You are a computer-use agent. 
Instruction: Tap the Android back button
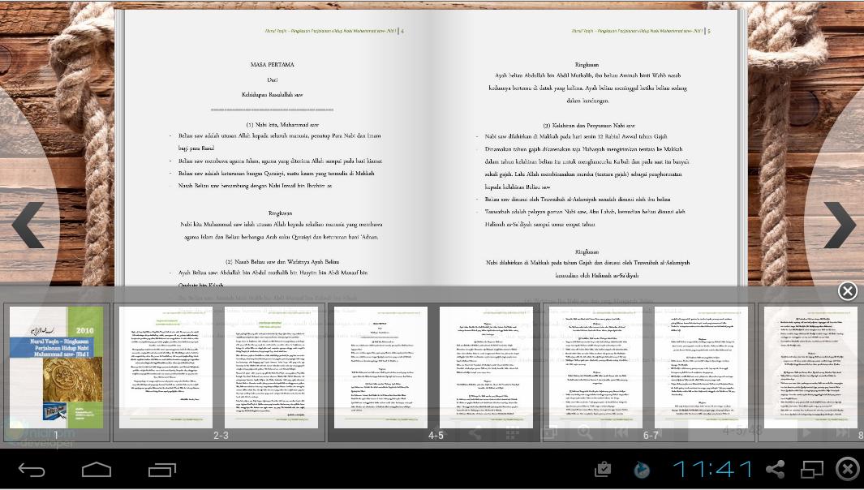[x=32, y=469]
